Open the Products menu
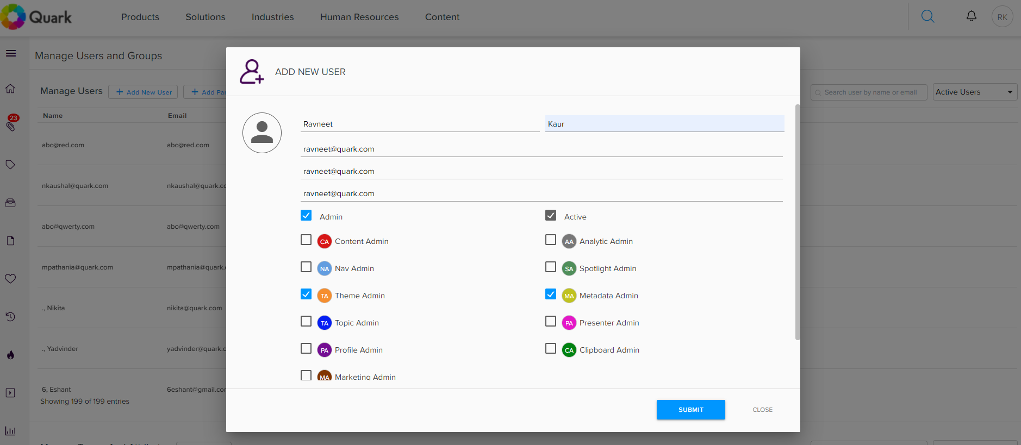The width and height of the screenshot is (1021, 445). (x=140, y=17)
